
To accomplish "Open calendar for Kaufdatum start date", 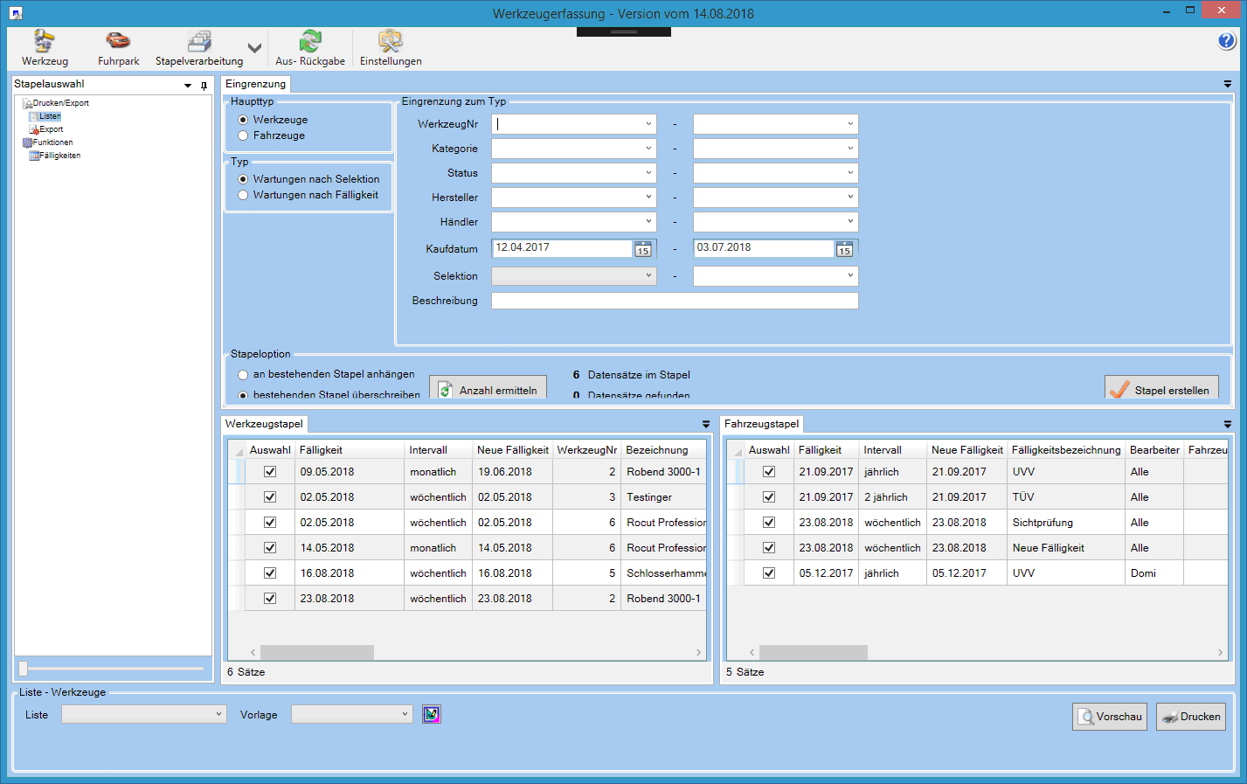I will pos(643,249).
